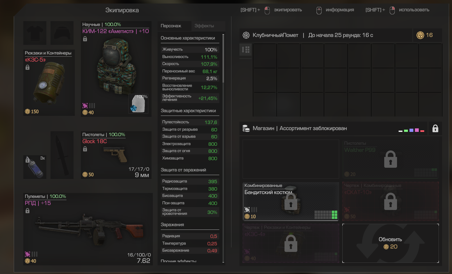Click the player emblem next to КлубничныйПомет
The height and width of the screenshot is (274, 452).
tap(246, 35)
